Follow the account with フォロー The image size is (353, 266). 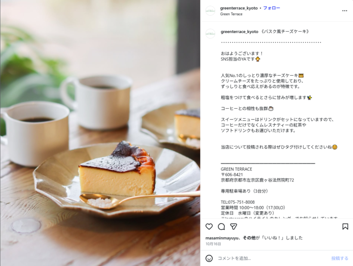coord(272,8)
